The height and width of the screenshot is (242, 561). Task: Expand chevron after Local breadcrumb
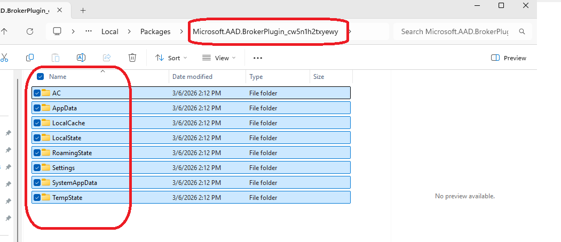click(x=130, y=31)
